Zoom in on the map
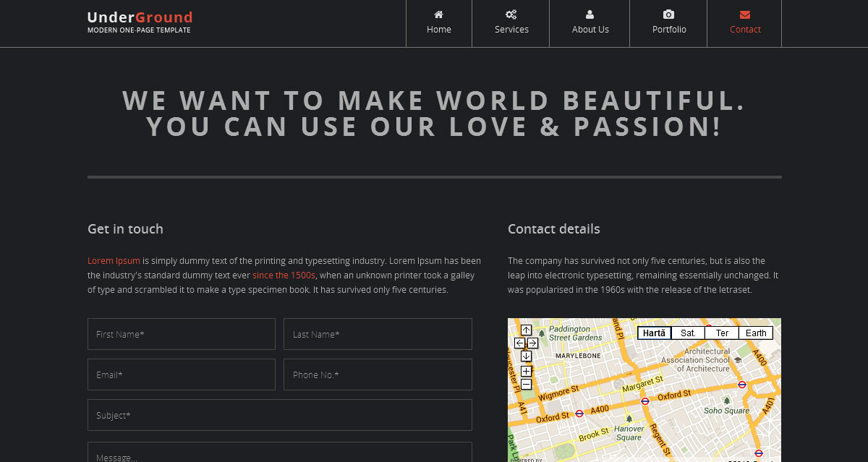 point(526,371)
